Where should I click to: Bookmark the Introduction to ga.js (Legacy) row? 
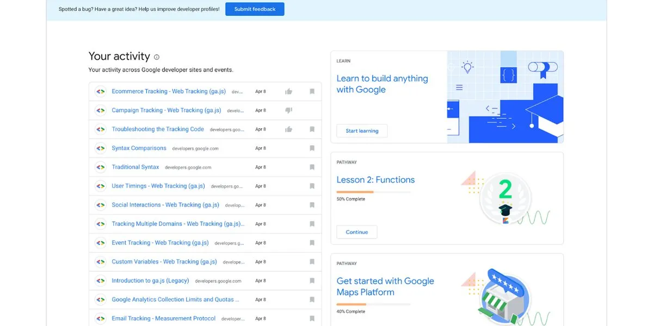(312, 281)
